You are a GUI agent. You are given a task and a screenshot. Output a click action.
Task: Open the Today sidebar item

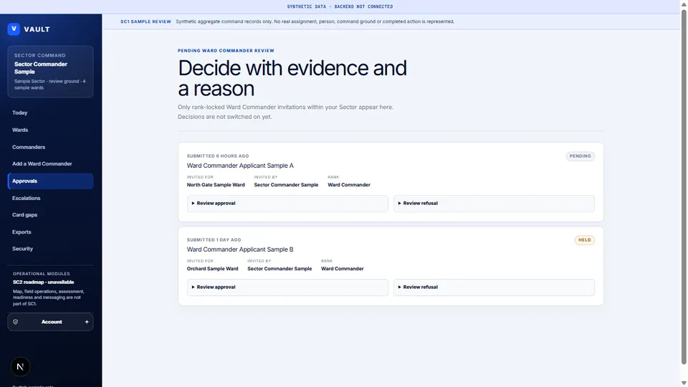[50, 113]
